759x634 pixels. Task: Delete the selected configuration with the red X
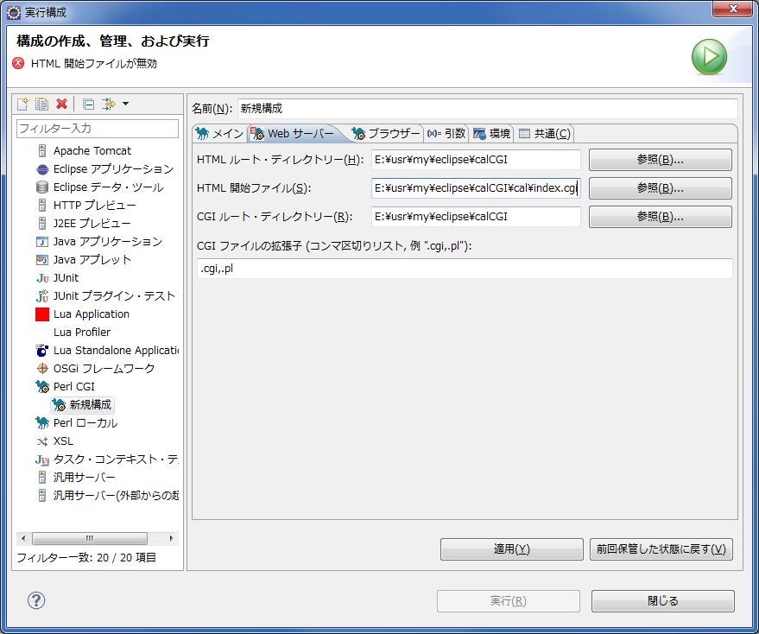click(x=61, y=104)
